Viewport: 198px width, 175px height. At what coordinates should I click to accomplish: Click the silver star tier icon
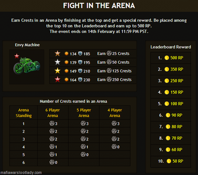(x=58, y=62)
